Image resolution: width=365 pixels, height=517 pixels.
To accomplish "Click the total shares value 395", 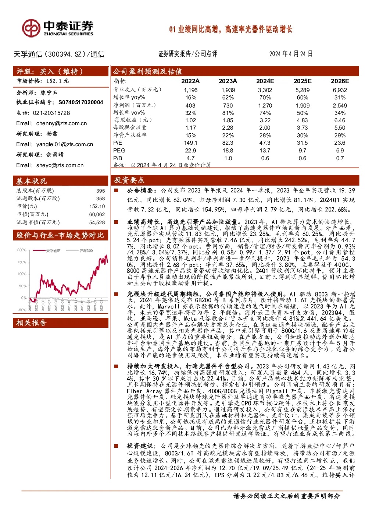I will tap(101, 191).
